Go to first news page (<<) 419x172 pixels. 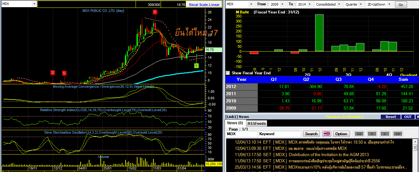(x=360, y=134)
